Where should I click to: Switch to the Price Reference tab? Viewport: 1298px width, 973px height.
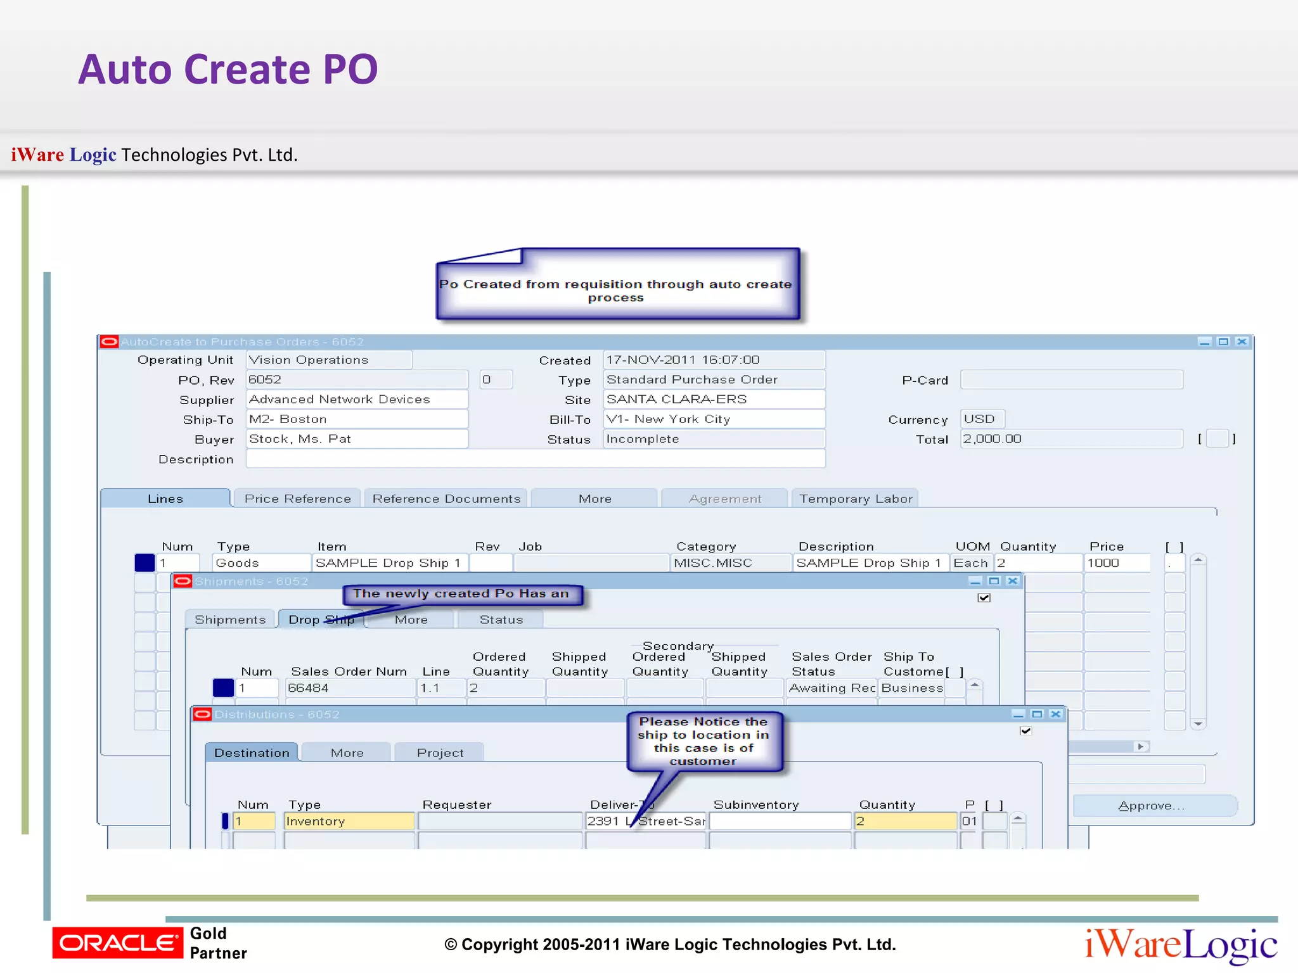coord(297,499)
